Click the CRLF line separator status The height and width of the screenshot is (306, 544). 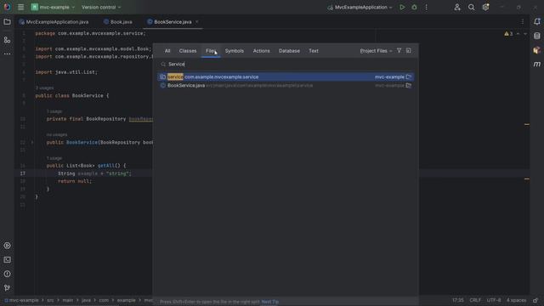click(475, 300)
